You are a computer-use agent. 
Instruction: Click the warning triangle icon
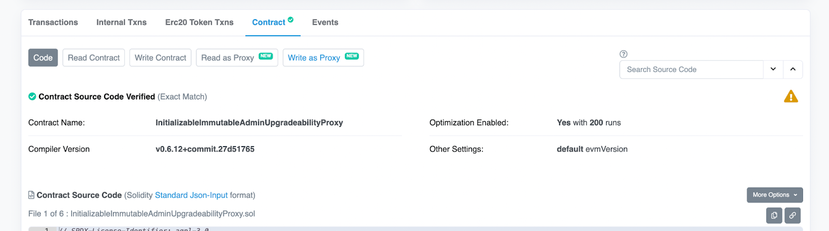tap(791, 96)
